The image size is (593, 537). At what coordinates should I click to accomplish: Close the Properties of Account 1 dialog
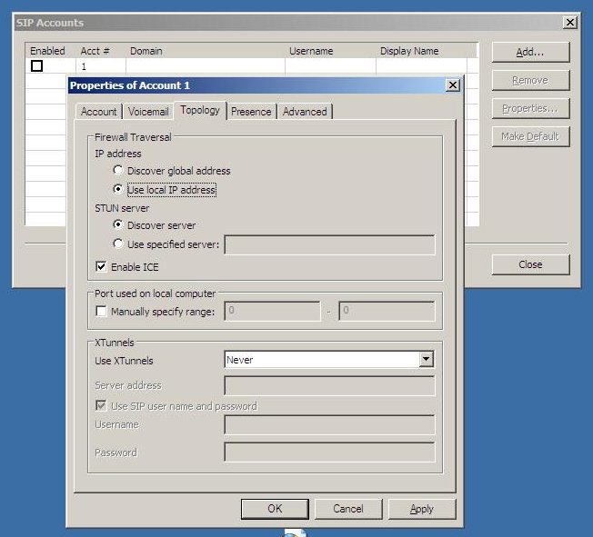[452, 85]
